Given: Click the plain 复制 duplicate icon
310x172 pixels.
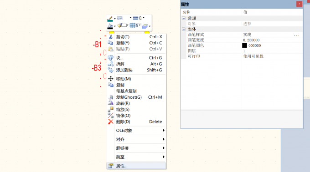Looking at the screenshot, I should point(111,85).
